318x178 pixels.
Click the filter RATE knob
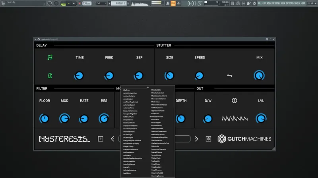click(x=83, y=119)
